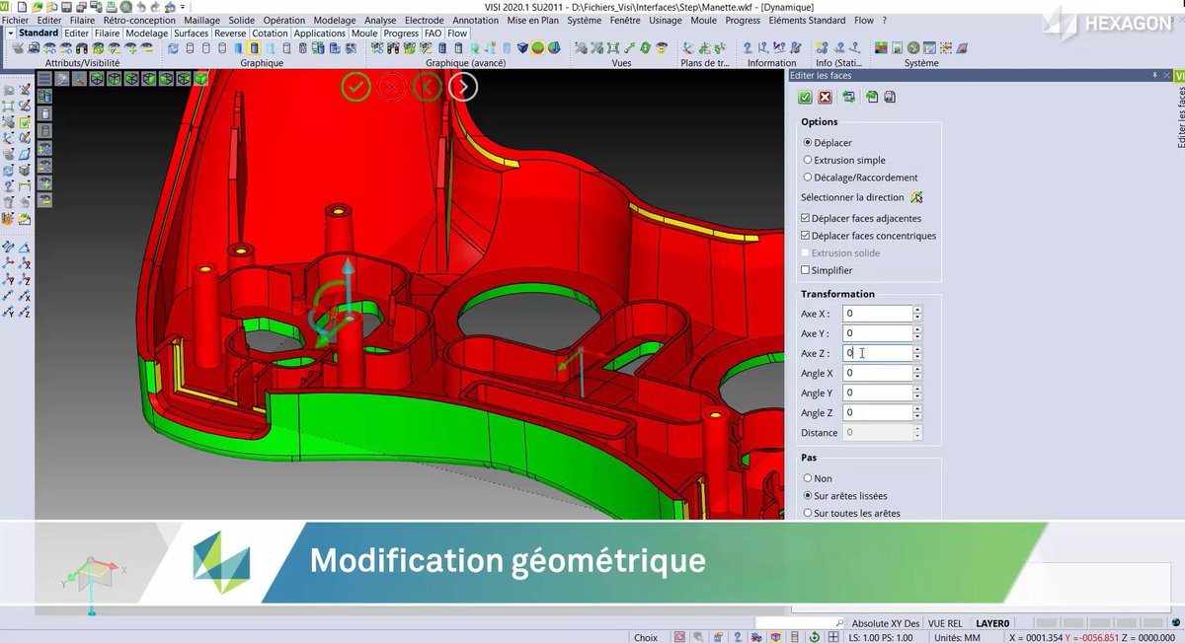Click the Axe X input field
Viewport: 1185px width, 643px height.
coord(878,314)
